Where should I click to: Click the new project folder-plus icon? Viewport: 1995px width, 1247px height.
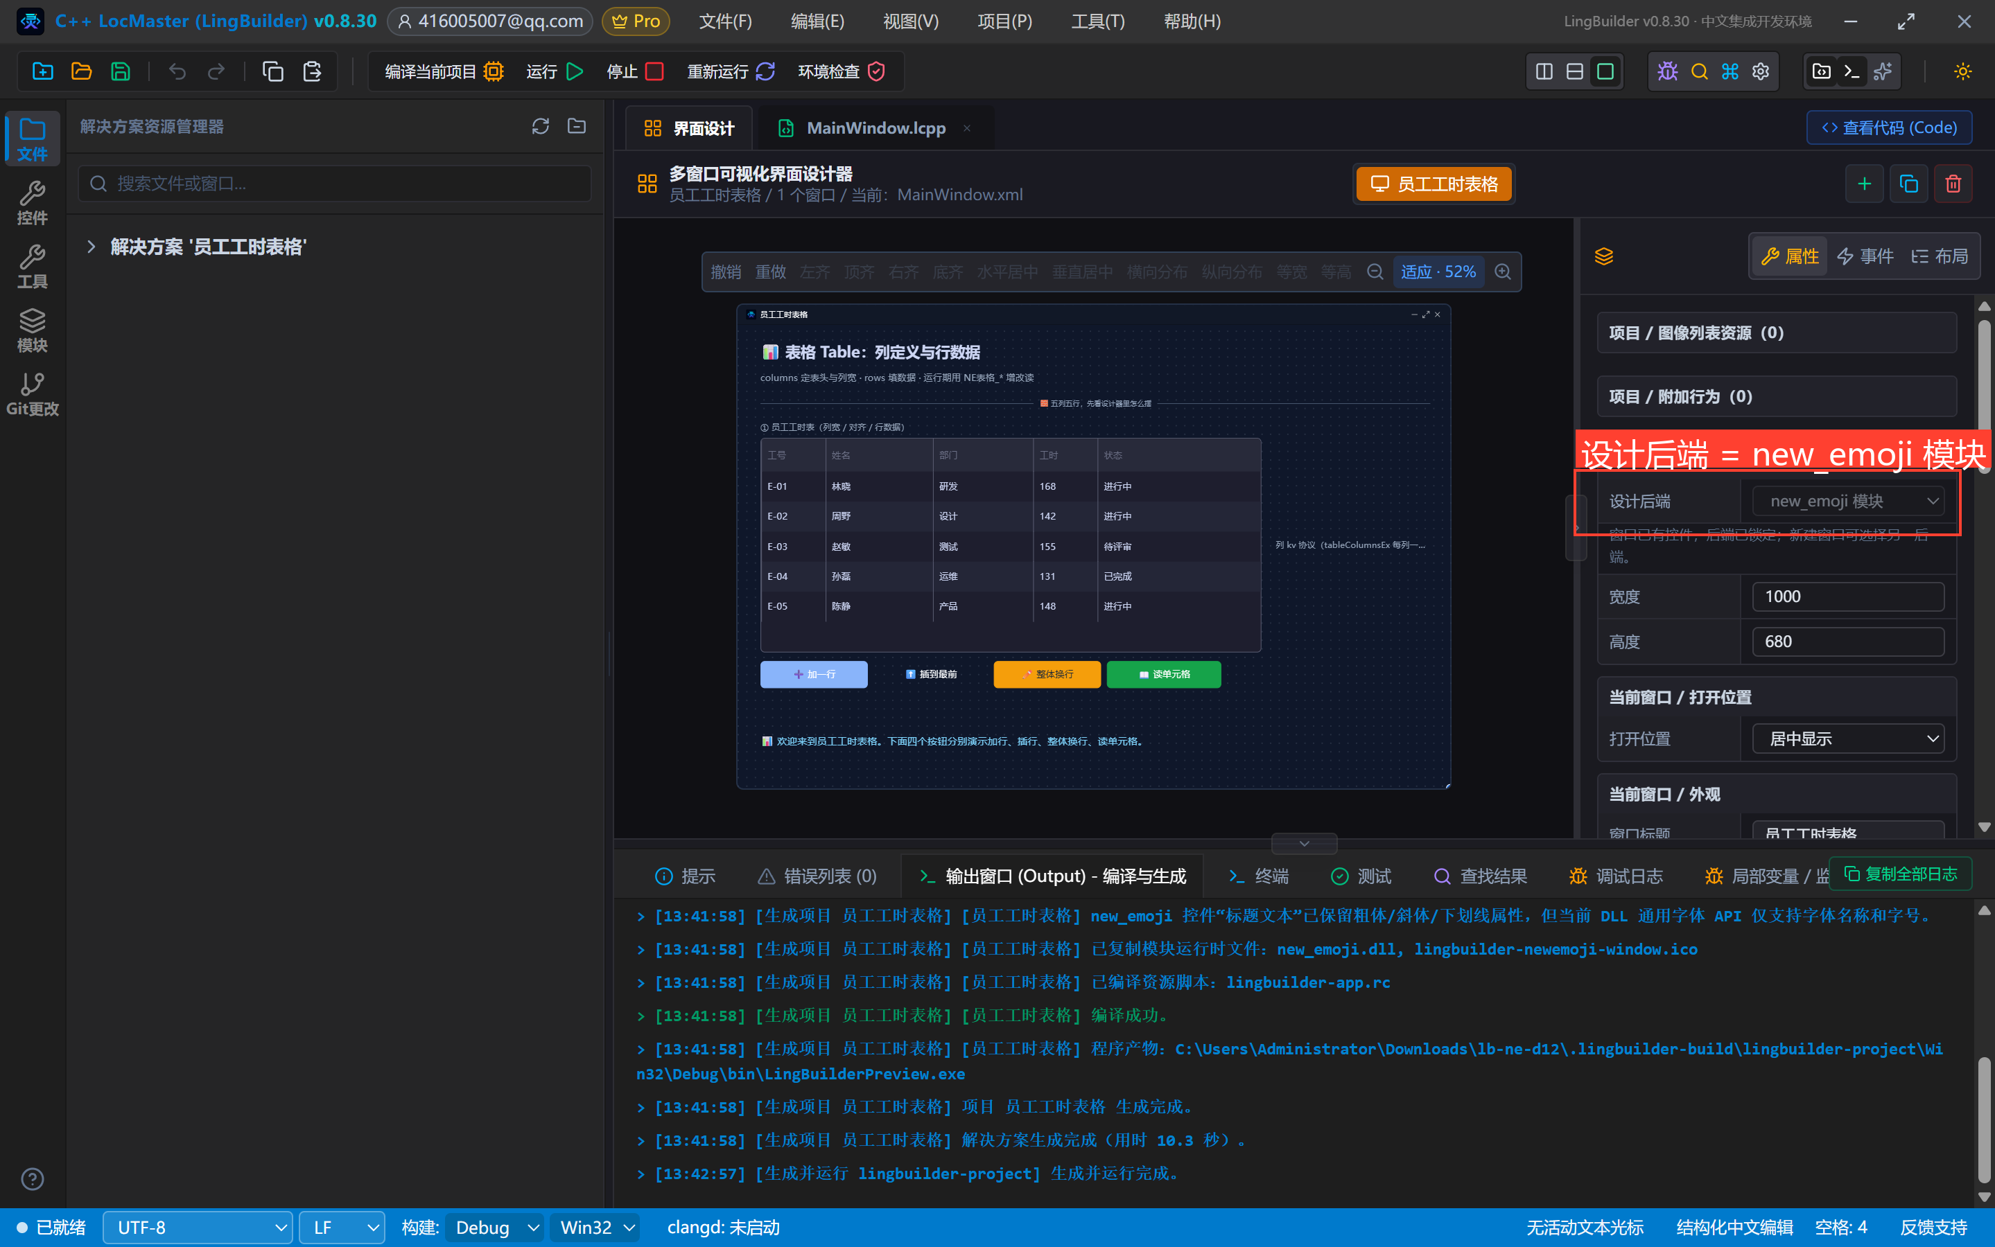click(x=42, y=72)
